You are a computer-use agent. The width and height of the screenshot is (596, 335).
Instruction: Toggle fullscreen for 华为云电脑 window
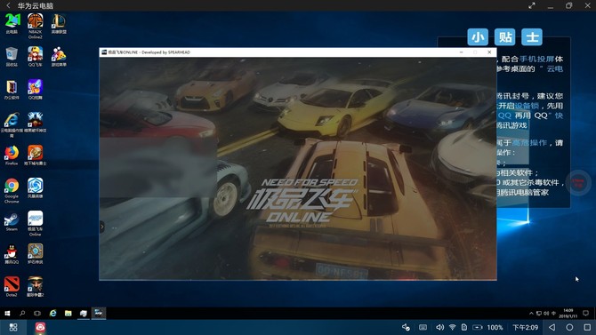pyautogui.click(x=532, y=5)
